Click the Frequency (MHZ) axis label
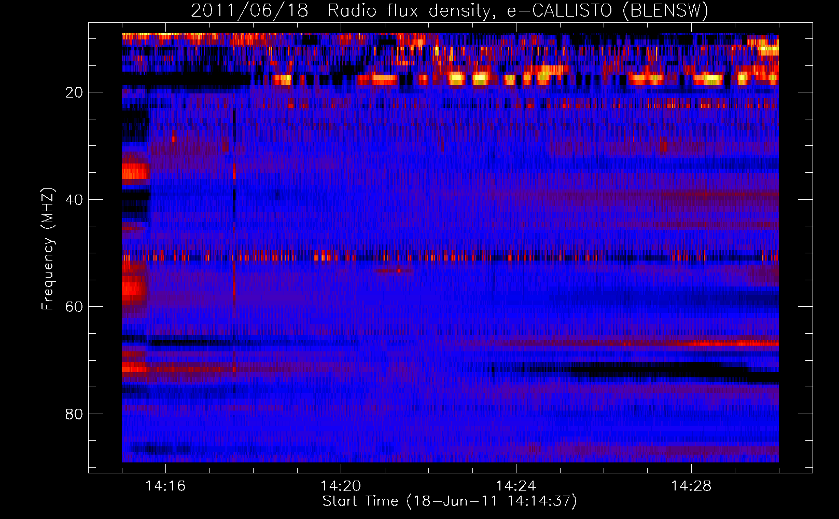839x519 pixels. click(x=48, y=249)
